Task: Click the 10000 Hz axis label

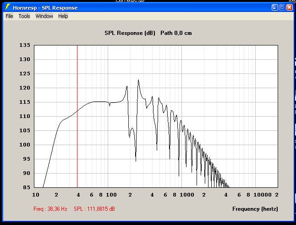Action: 263,195
